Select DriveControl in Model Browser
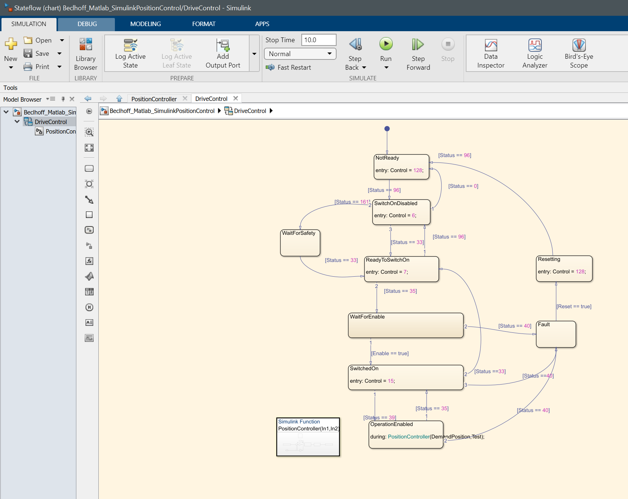This screenshot has width=628, height=499. [50, 122]
